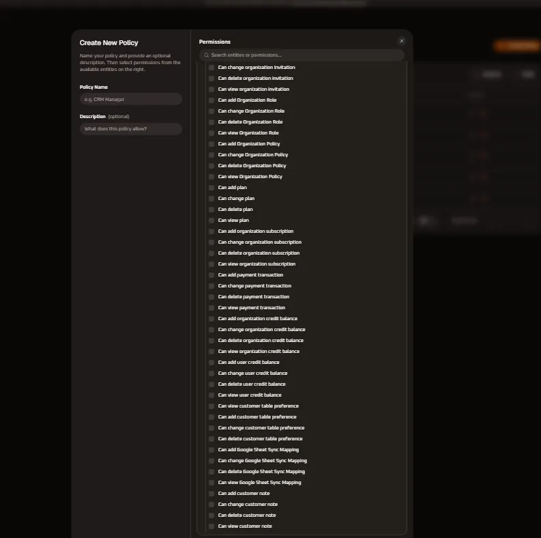Toggle 'Can change customer table preference'
This screenshot has width=541, height=538.
click(211, 428)
